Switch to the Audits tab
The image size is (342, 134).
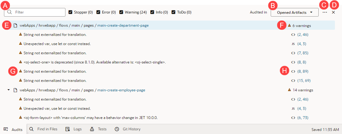click(x=13, y=129)
